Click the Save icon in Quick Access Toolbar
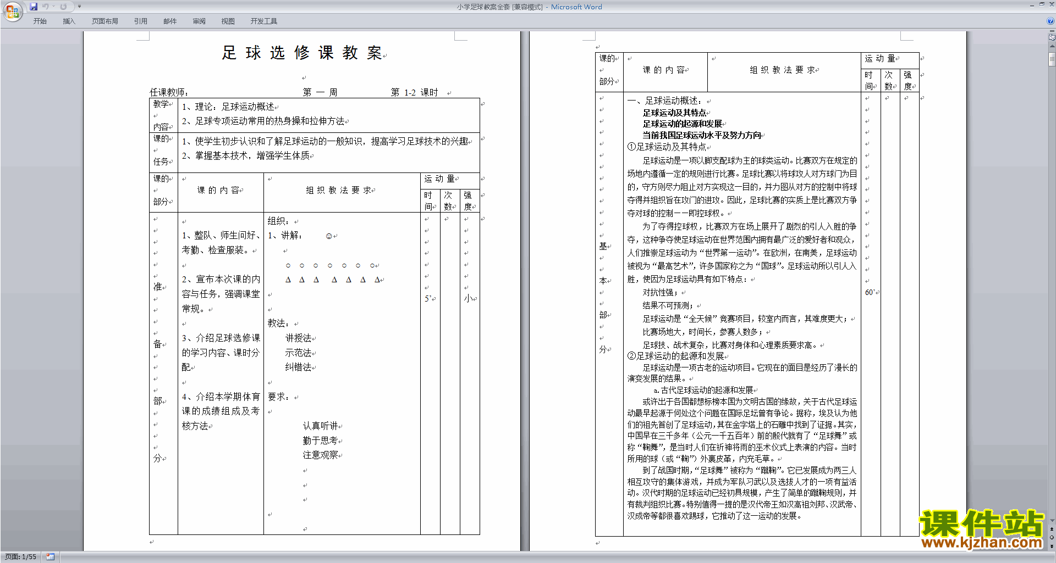Screen dimensions: 1056x563 [x=34, y=7]
